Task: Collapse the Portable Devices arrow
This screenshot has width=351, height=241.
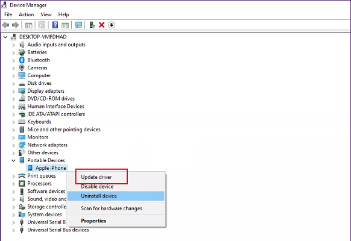Action: (13, 160)
